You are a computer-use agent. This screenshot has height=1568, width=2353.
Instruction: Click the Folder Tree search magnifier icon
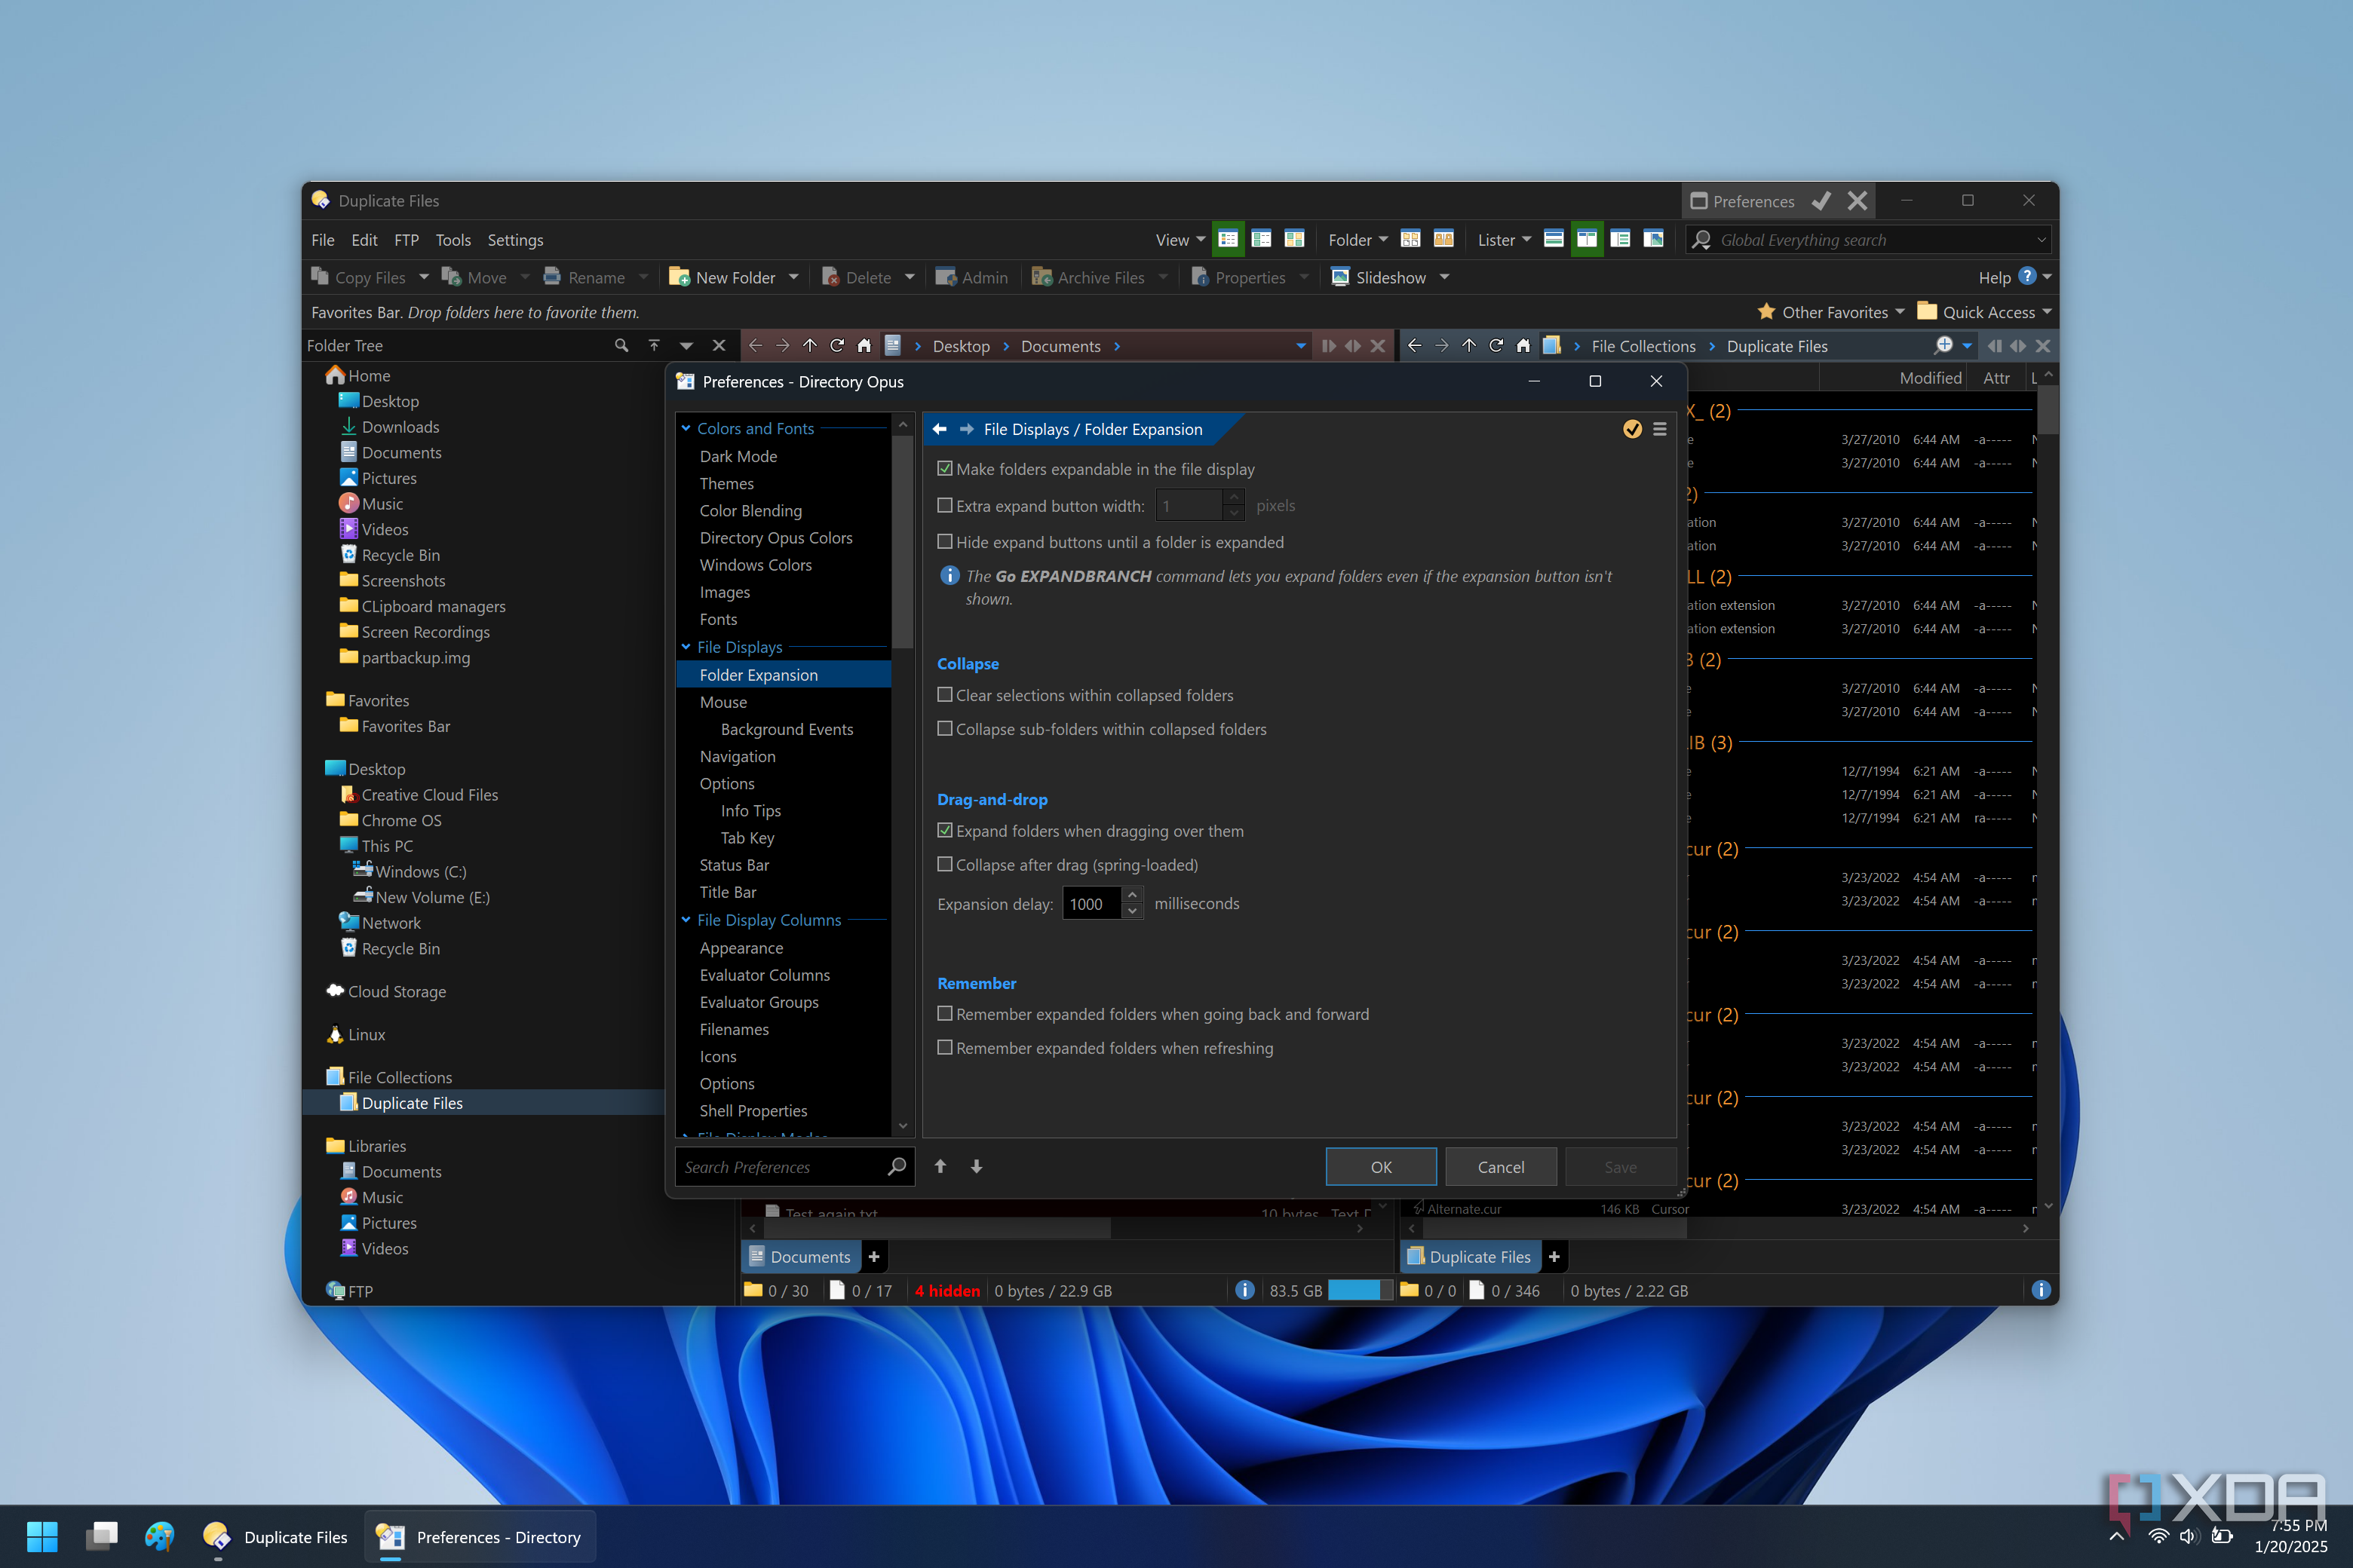tap(621, 345)
